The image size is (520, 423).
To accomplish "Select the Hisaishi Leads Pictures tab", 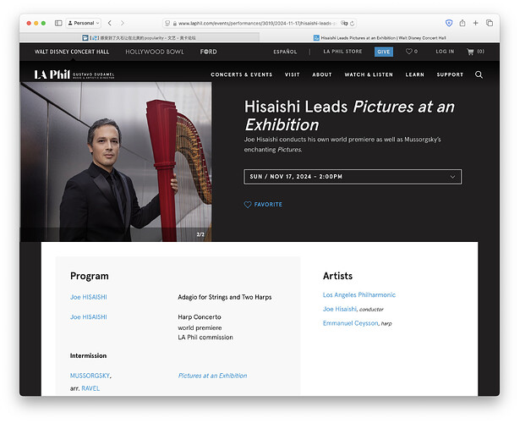I will [x=380, y=38].
